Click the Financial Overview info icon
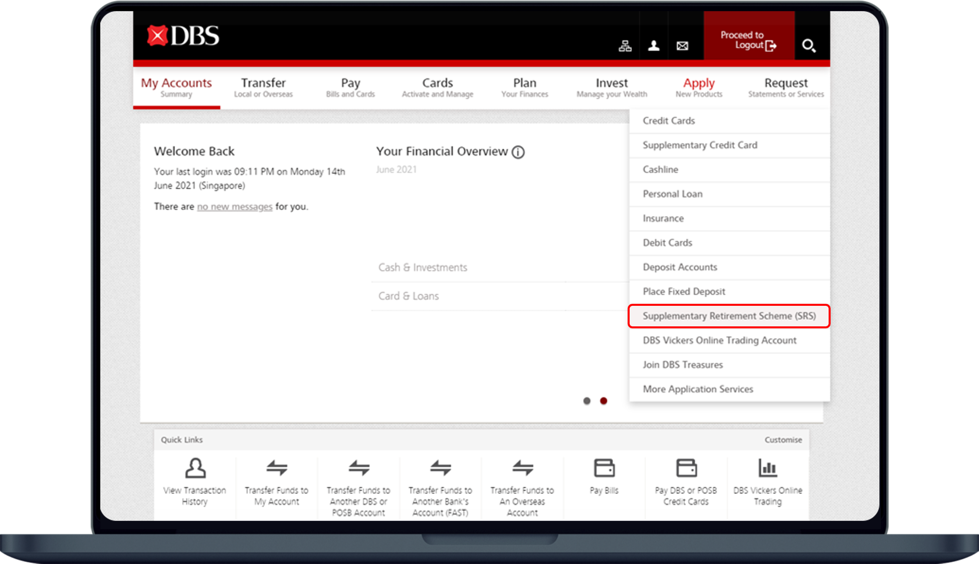The width and height of the screenshot is (979, 564). coord(518,152)
